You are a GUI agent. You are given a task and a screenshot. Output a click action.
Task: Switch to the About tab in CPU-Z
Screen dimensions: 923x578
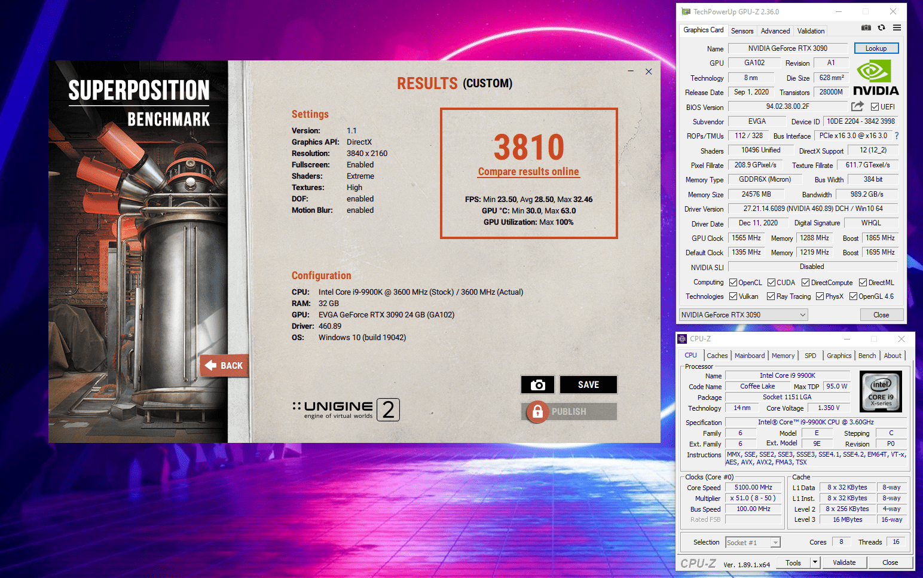coord(893,356)
